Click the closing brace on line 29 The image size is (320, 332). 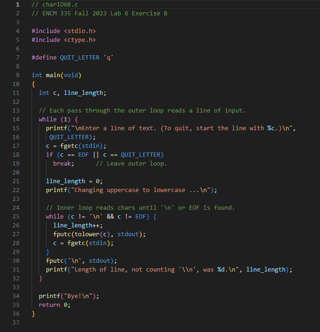[48, 252]
